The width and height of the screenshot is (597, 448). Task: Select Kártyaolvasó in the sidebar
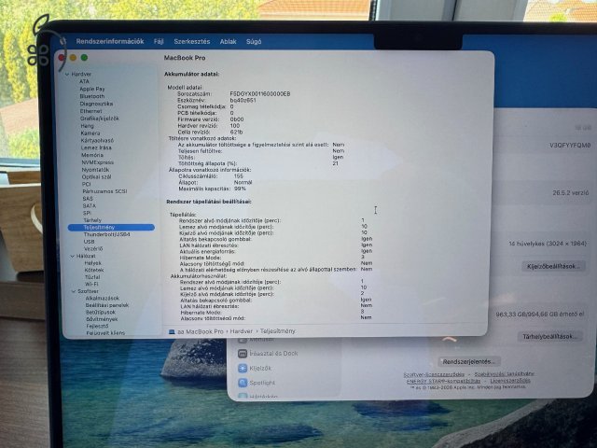(x=97, y=141)
